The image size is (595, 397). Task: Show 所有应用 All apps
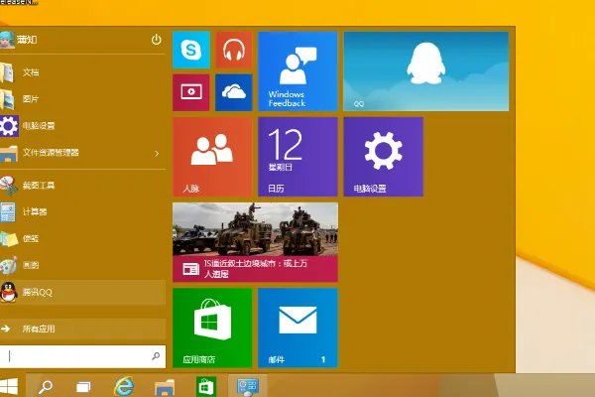pos(82,329)
